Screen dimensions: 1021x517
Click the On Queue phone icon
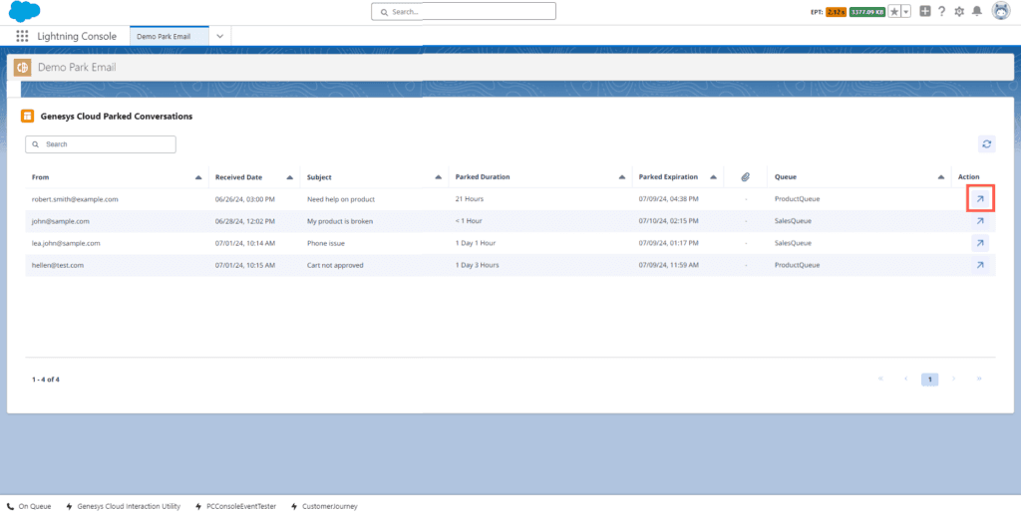(10, 506)
